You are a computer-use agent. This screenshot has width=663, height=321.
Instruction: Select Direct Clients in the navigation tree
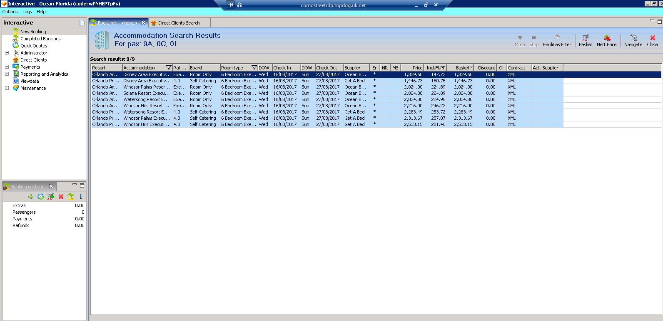point(34,60)
